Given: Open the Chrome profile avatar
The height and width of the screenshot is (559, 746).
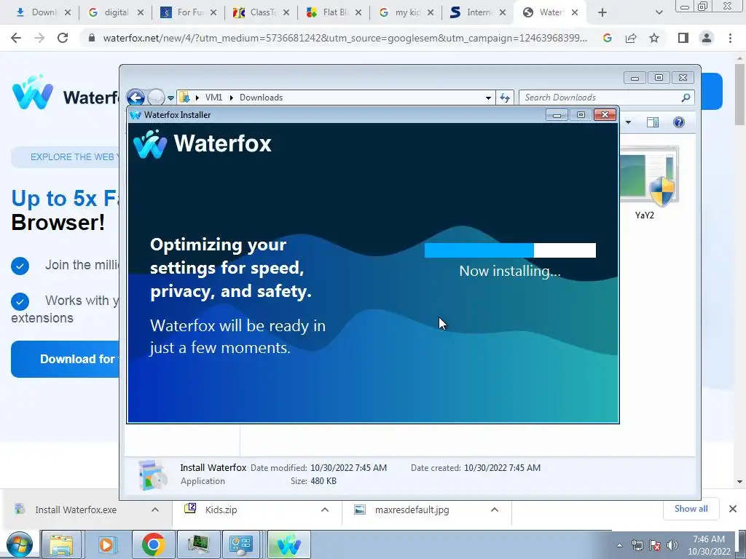Looking at the screenshot, I should (x=707, y=38).
